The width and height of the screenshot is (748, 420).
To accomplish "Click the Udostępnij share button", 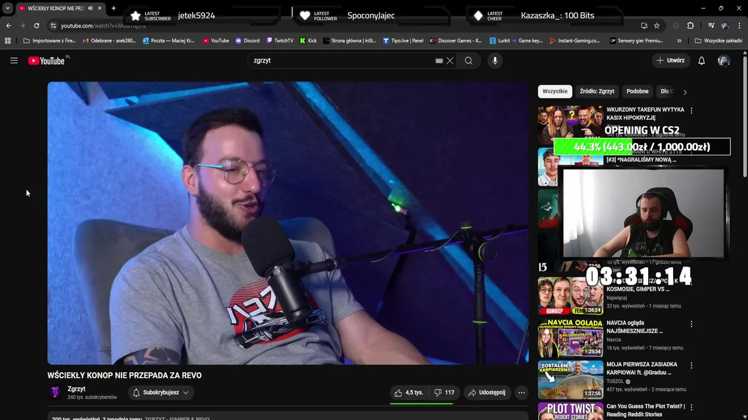I will point(486,393).
